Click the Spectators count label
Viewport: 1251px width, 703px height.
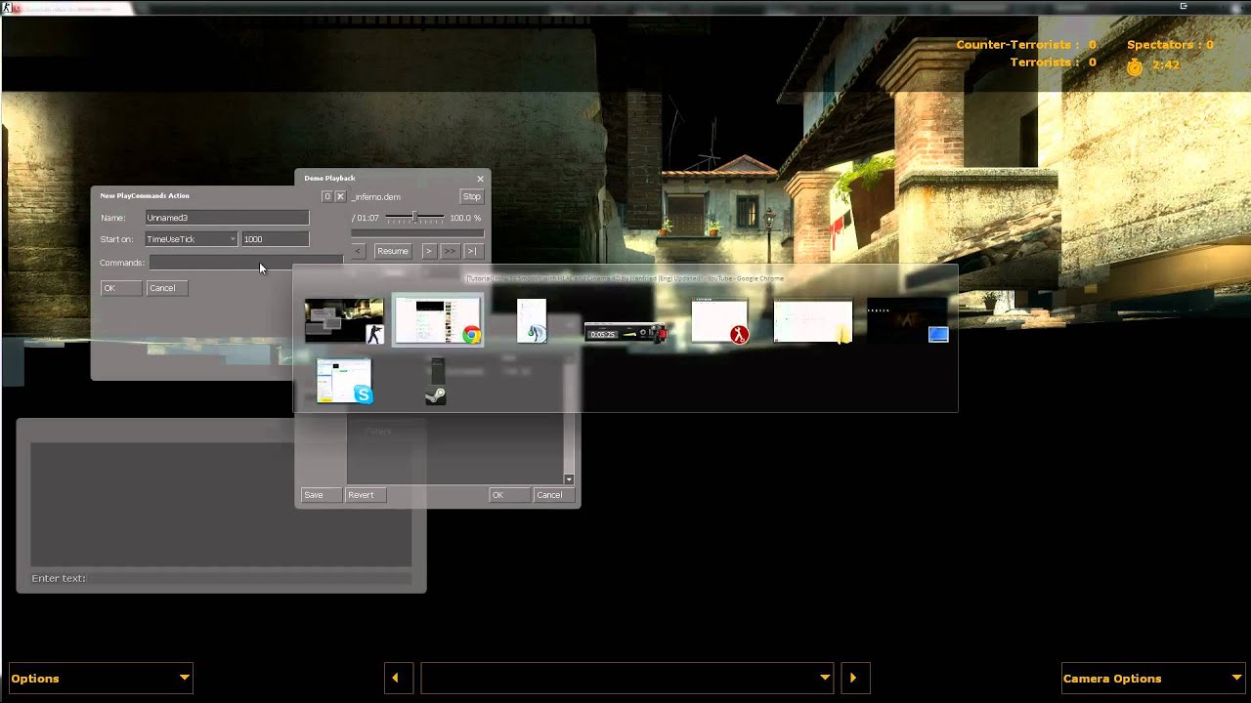coord(1170,45)
